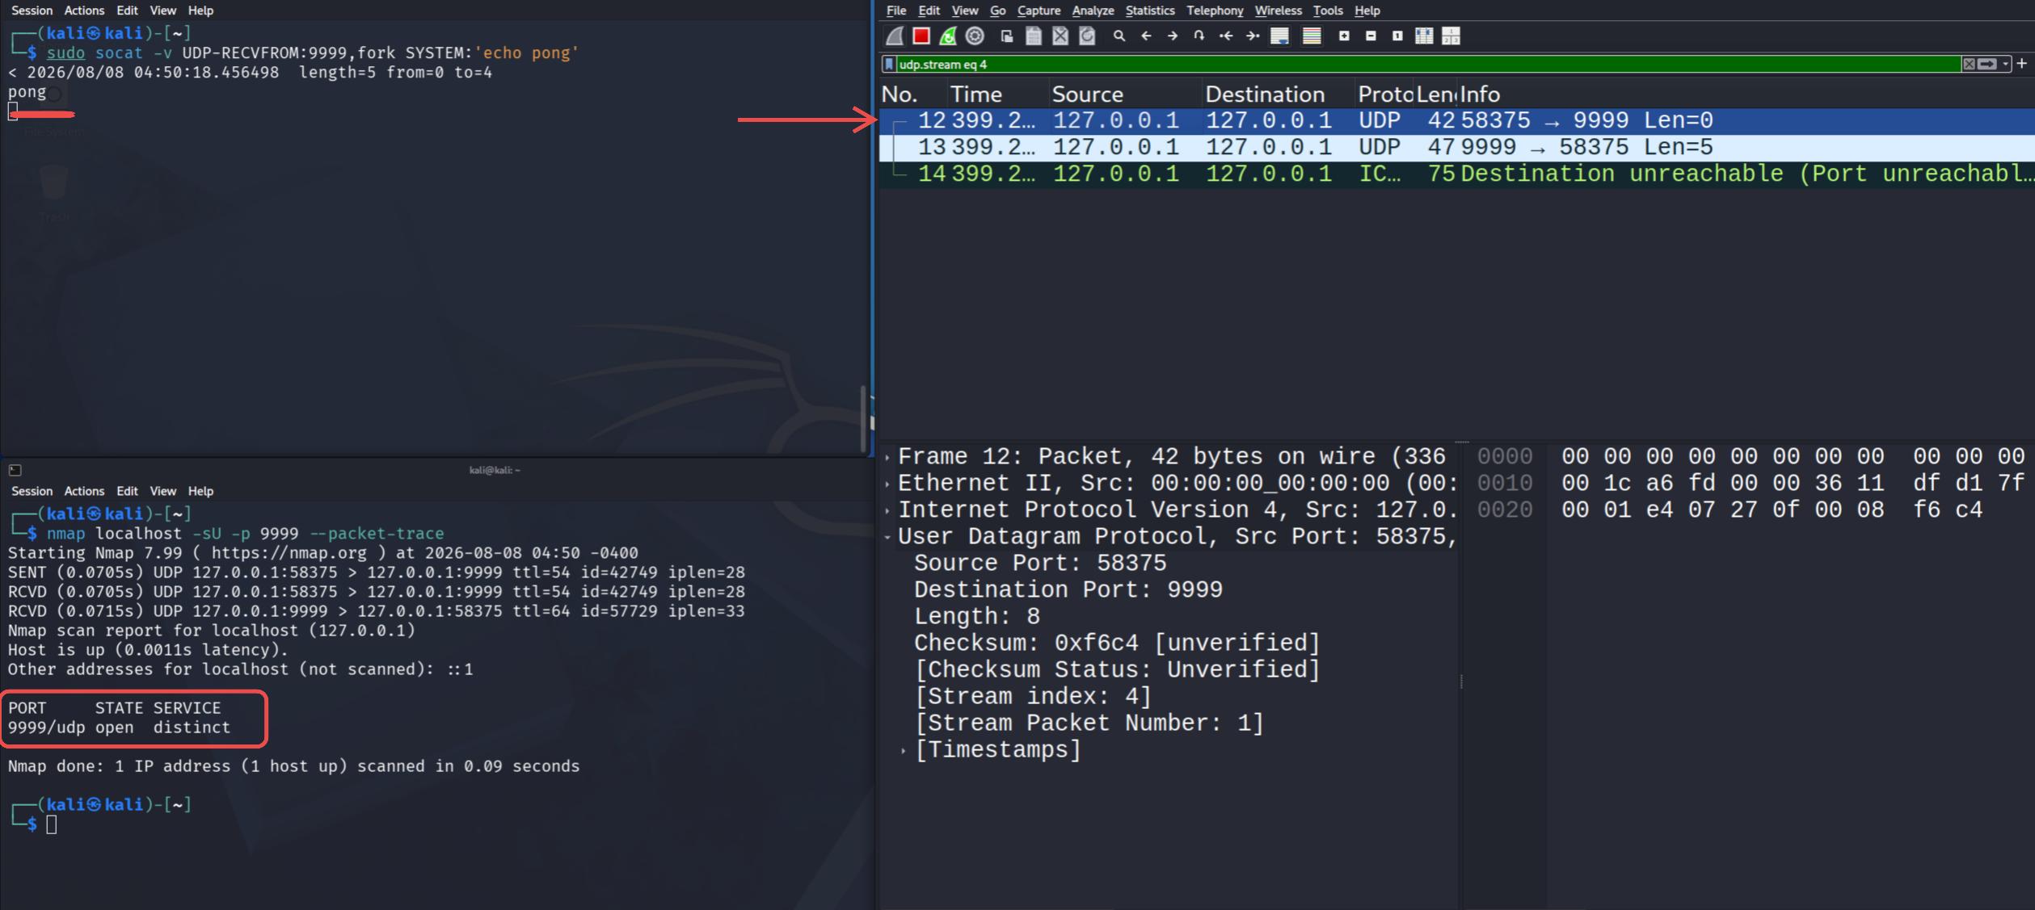
Task: Expand the Ethernet II details row
Action: [x=887, y=484]
